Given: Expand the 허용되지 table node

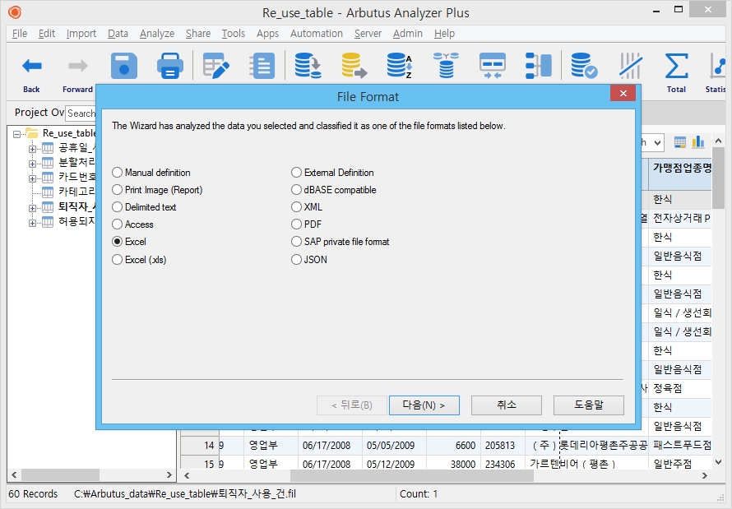Looking at the screenshot, I should click(x=32, y=223).
